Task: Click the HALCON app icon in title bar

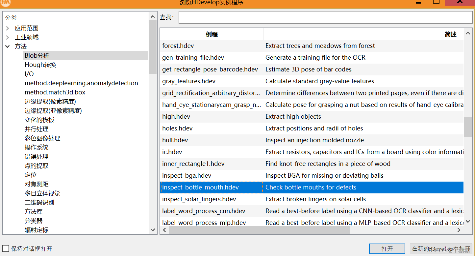Action: click(x=6, y=3)
